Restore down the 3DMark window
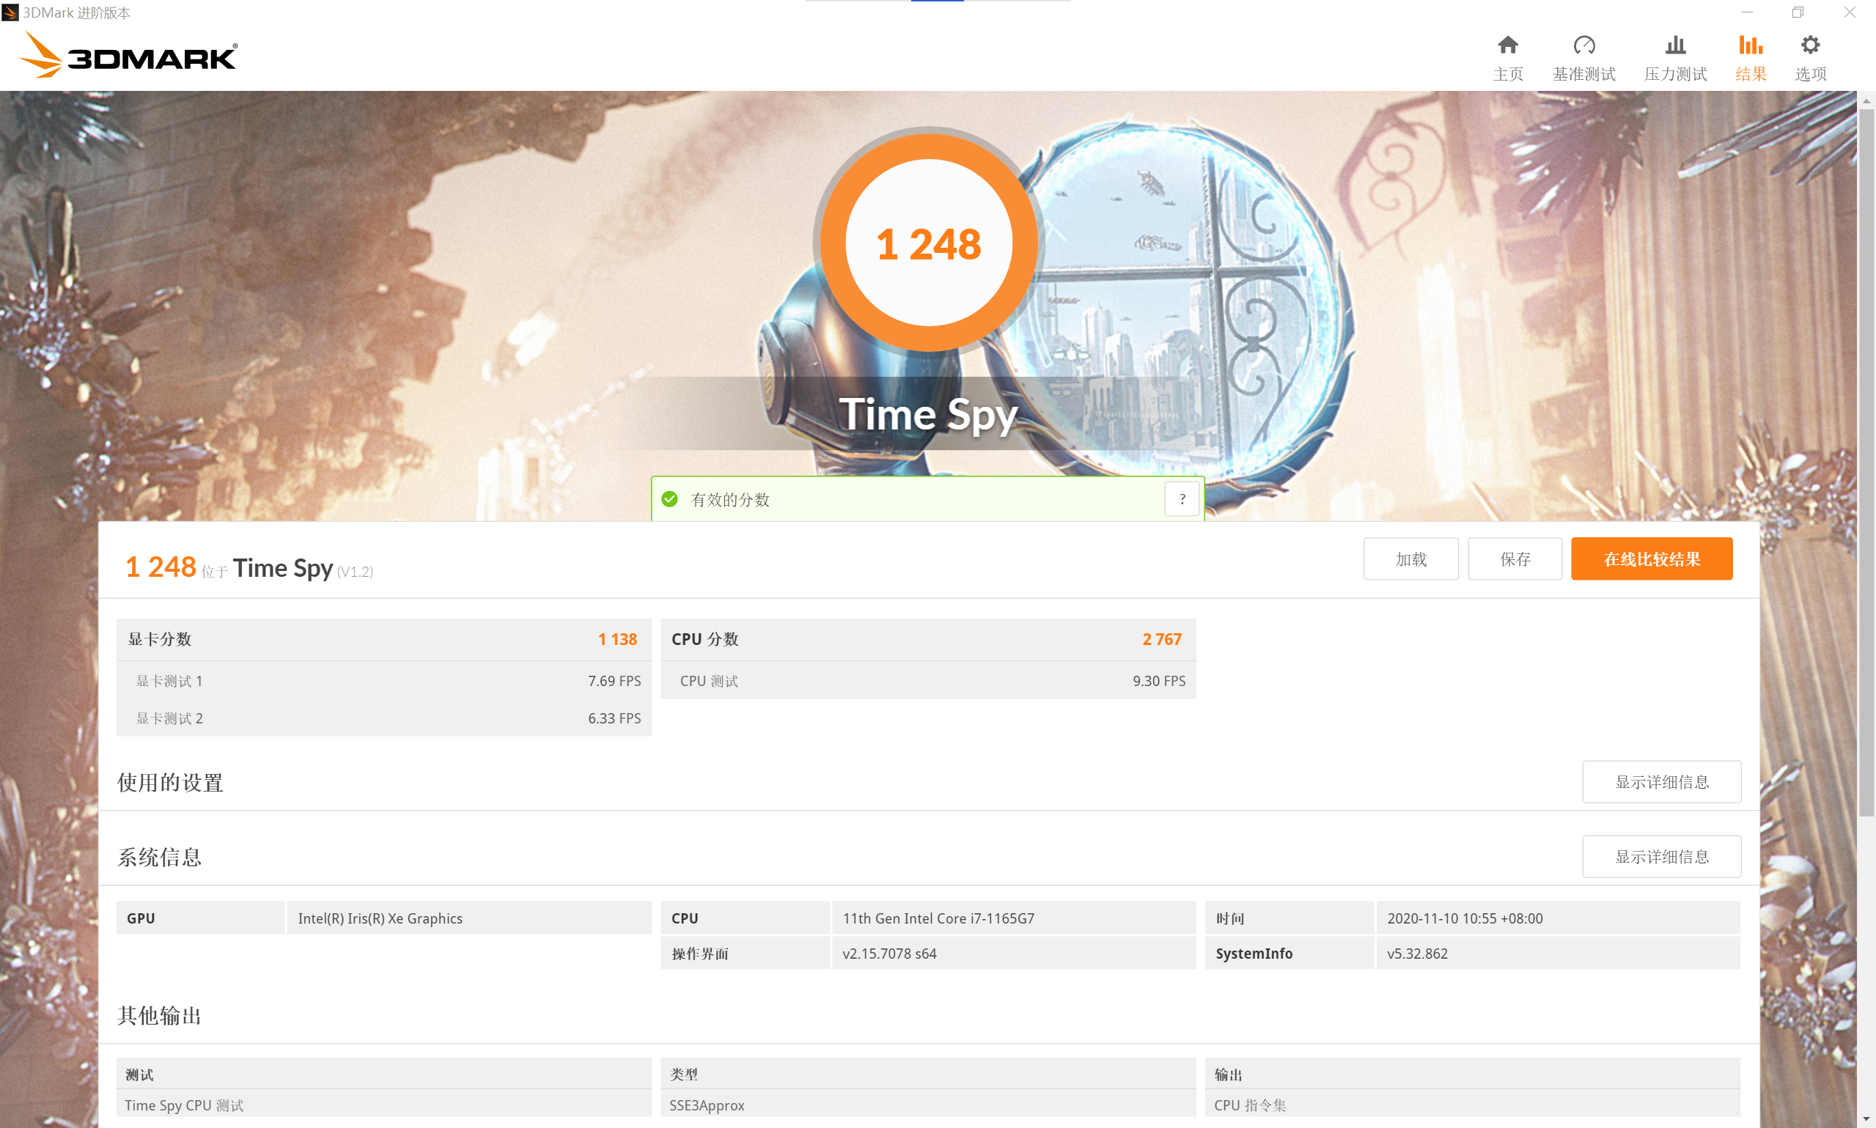This screenshot has height=1128, width=1876. [x=1797, y=12]
